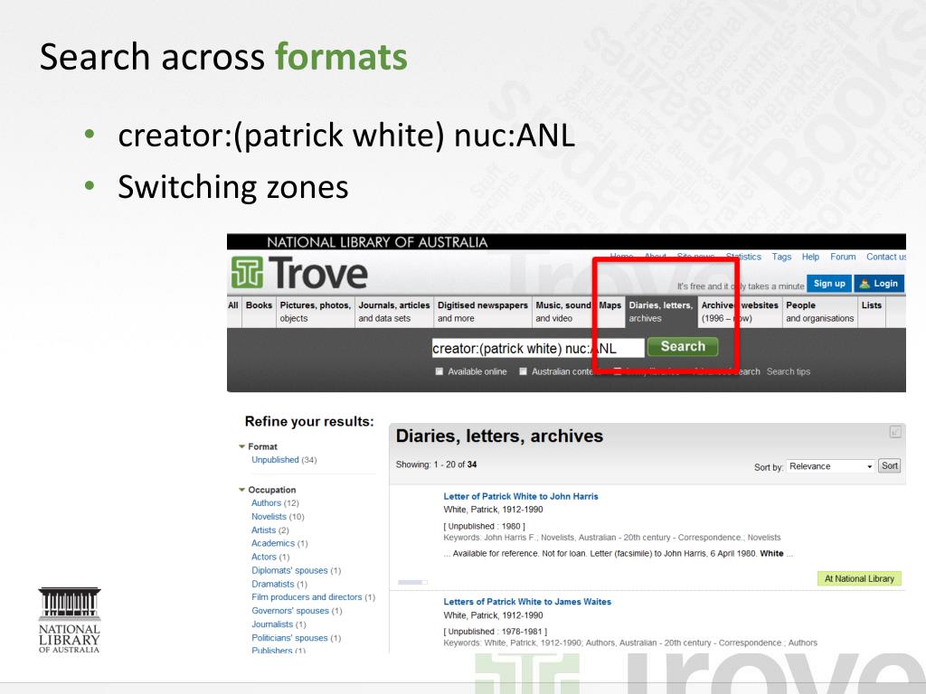
Task: Filter by Academics occupation
Action: 273,543
